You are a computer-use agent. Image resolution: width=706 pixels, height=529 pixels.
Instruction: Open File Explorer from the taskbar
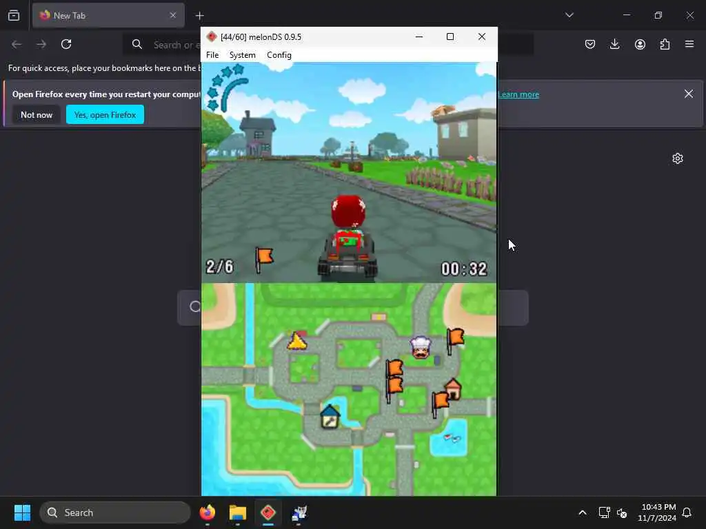238,512
